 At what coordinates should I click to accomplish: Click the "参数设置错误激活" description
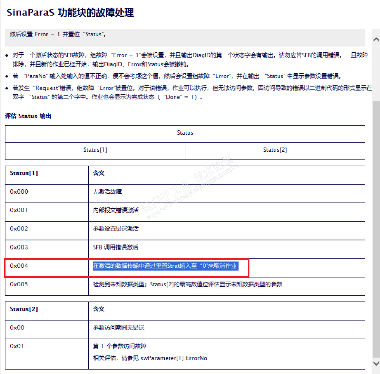116,229
